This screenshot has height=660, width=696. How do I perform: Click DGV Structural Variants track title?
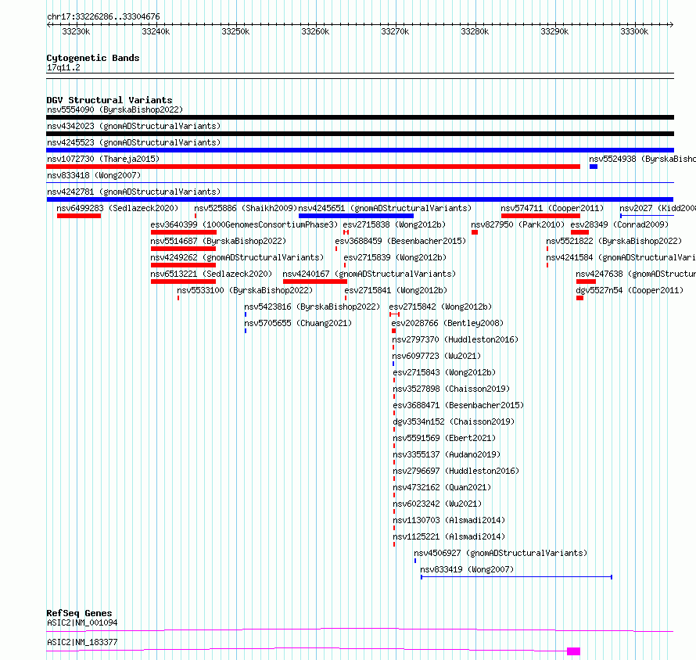[109, 100]
